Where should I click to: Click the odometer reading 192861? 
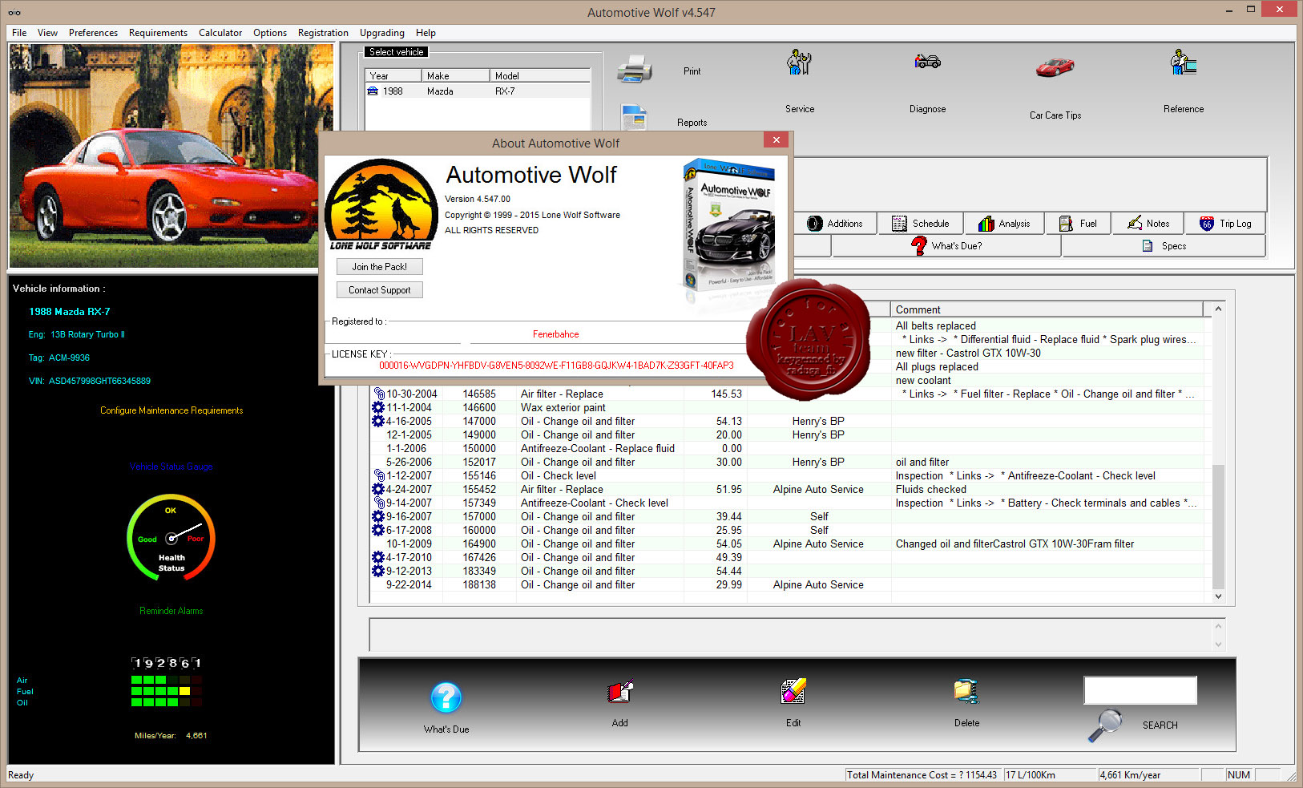(x=167, y=663)
